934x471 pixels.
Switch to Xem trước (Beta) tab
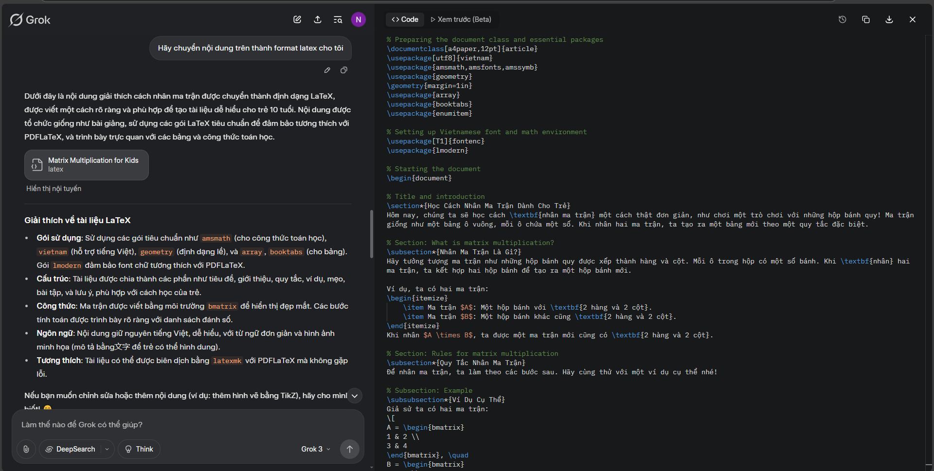tap(461, 19)
